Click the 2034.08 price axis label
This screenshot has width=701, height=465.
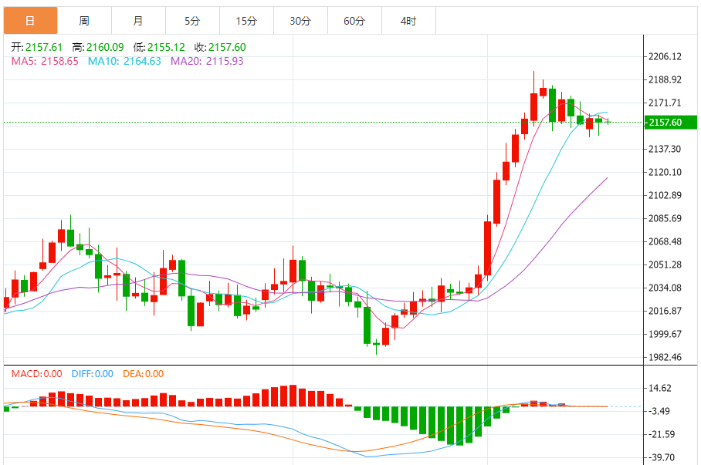coord(665,288)
